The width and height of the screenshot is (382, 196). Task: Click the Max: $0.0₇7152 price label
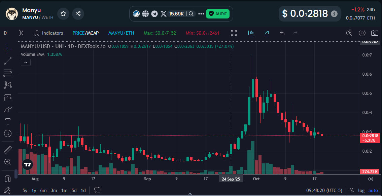coord(160,33)
